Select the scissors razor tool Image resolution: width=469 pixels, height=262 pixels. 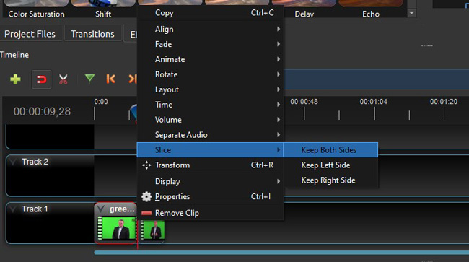coord(63,79)
